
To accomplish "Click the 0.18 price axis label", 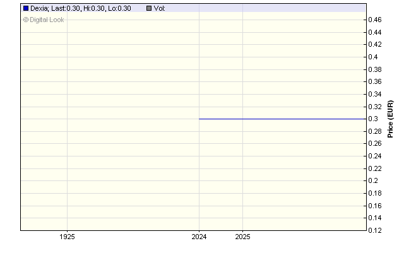I will (x=375, y=193).
